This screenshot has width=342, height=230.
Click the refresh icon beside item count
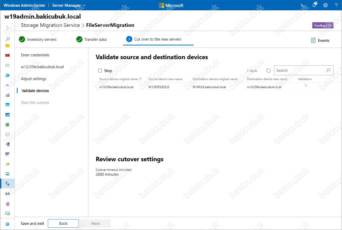pyautogui.click(x=268, y=71)
